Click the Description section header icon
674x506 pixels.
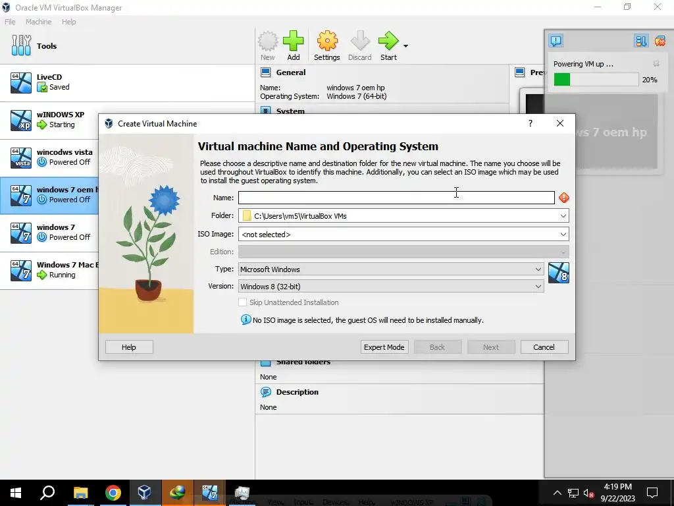(266, 392)
